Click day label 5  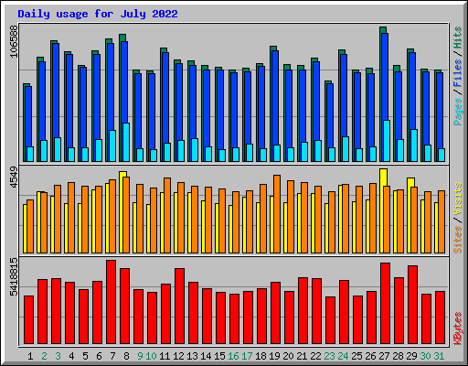[85, 356]
